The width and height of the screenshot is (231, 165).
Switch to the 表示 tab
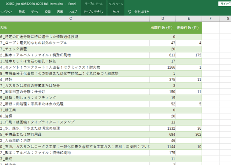60,12
